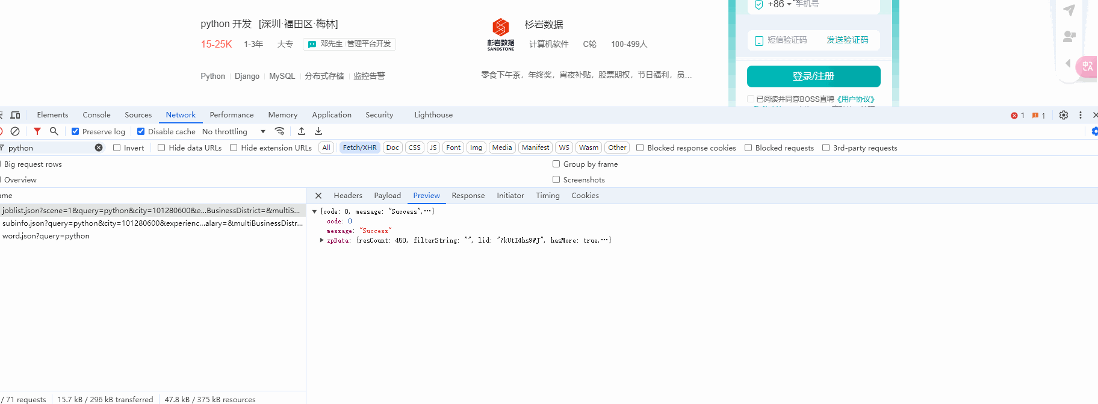1098x404 pixels.
Task: Enable Hide extension URLs checkbox
Action: (234, 148)
